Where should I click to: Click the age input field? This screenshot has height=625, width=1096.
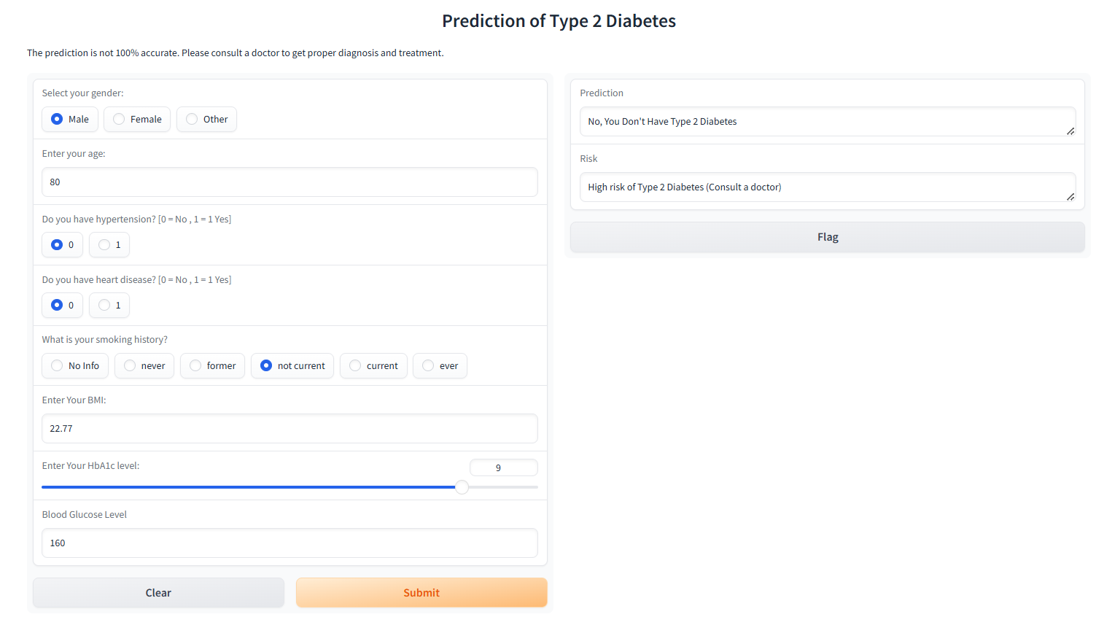[289, 182]
